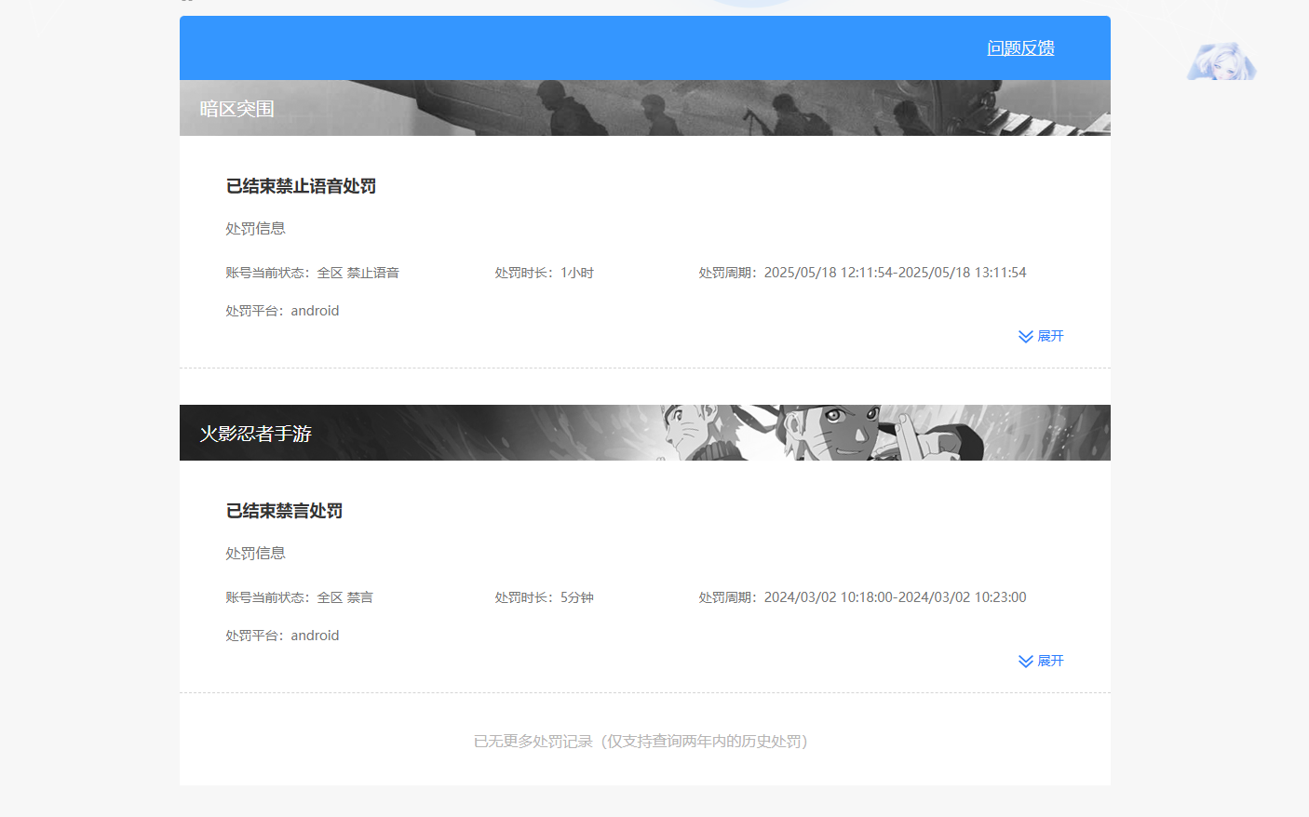The width and height of the screenshot is (1309, 817).
Task: Click 处罚平台 android under 火影忍者手游
Action: point(282,636)
